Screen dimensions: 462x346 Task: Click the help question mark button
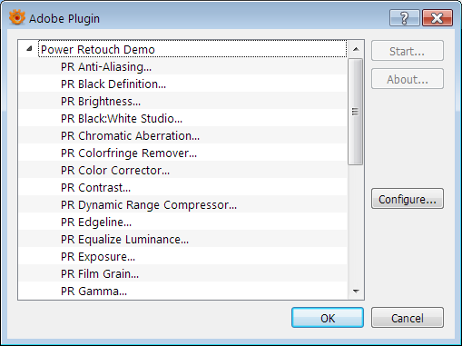pos(405,18)
